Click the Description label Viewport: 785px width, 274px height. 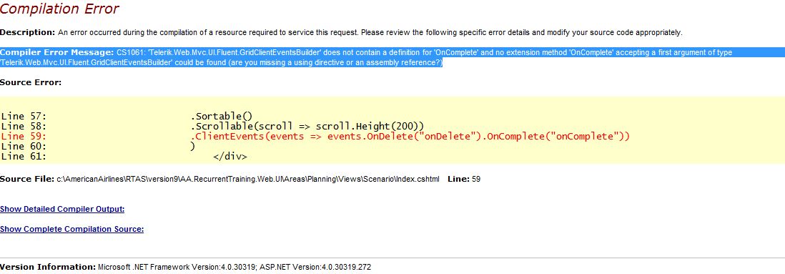pos(28,33)
